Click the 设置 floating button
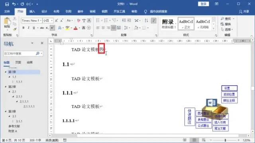 [229, 88]
